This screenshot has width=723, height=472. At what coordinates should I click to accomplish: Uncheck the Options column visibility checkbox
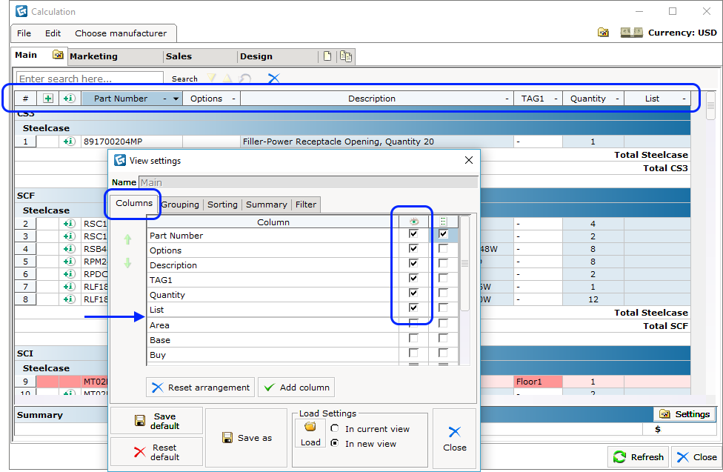pyautogui.click(x=413, y=248)
